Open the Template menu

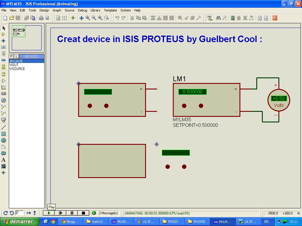coord(110,10)
